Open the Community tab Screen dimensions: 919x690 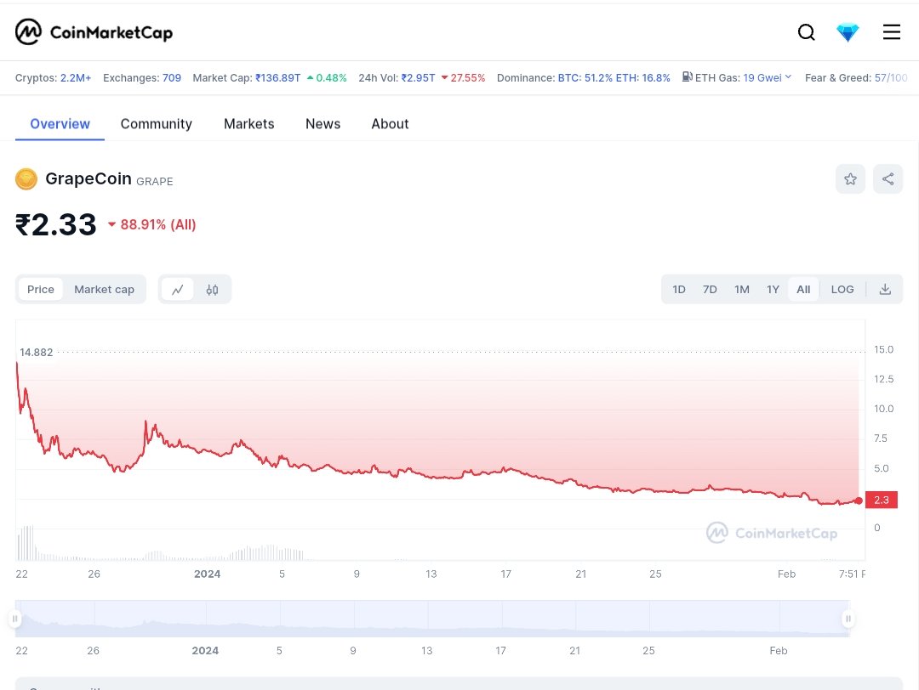pos(157,124)
